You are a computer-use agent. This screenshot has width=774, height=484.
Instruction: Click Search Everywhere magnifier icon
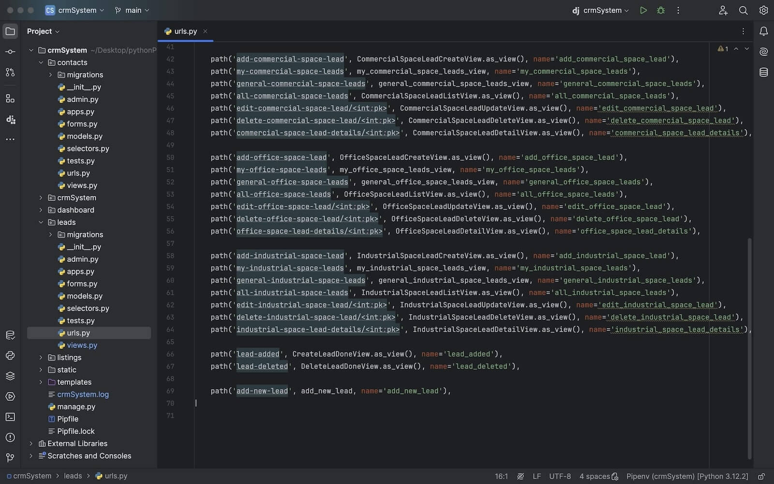click(x=743, y=10)
